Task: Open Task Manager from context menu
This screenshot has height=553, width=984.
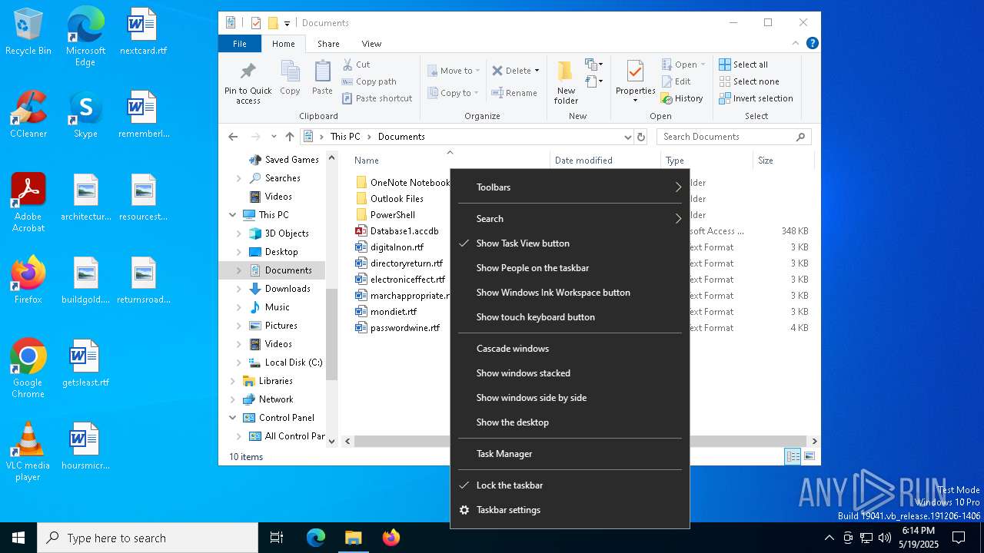Action: [570, 454]
